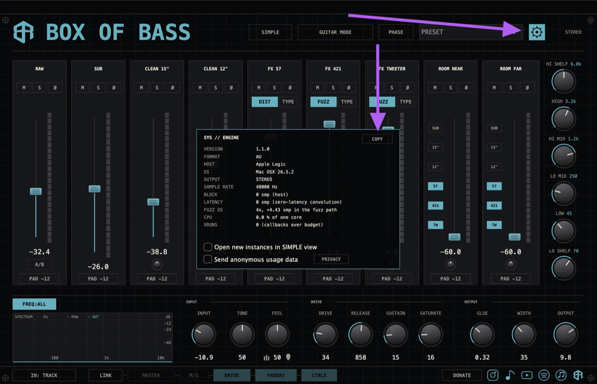This screenshot has height=384, width=597.
Task: Click the RAW channel fader handle
Action: [36, 191]
